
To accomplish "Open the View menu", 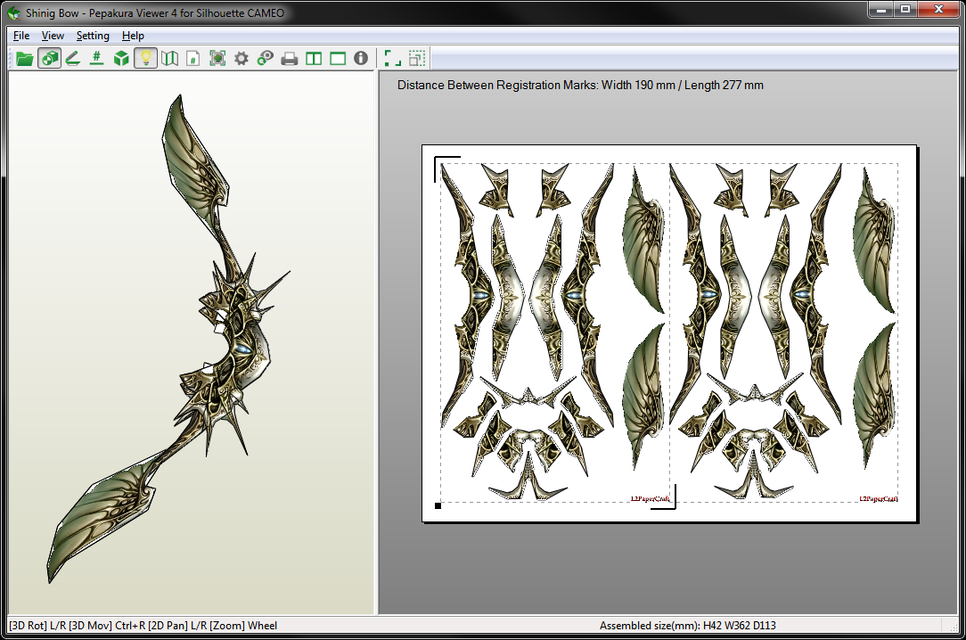I will click(53, 36).
